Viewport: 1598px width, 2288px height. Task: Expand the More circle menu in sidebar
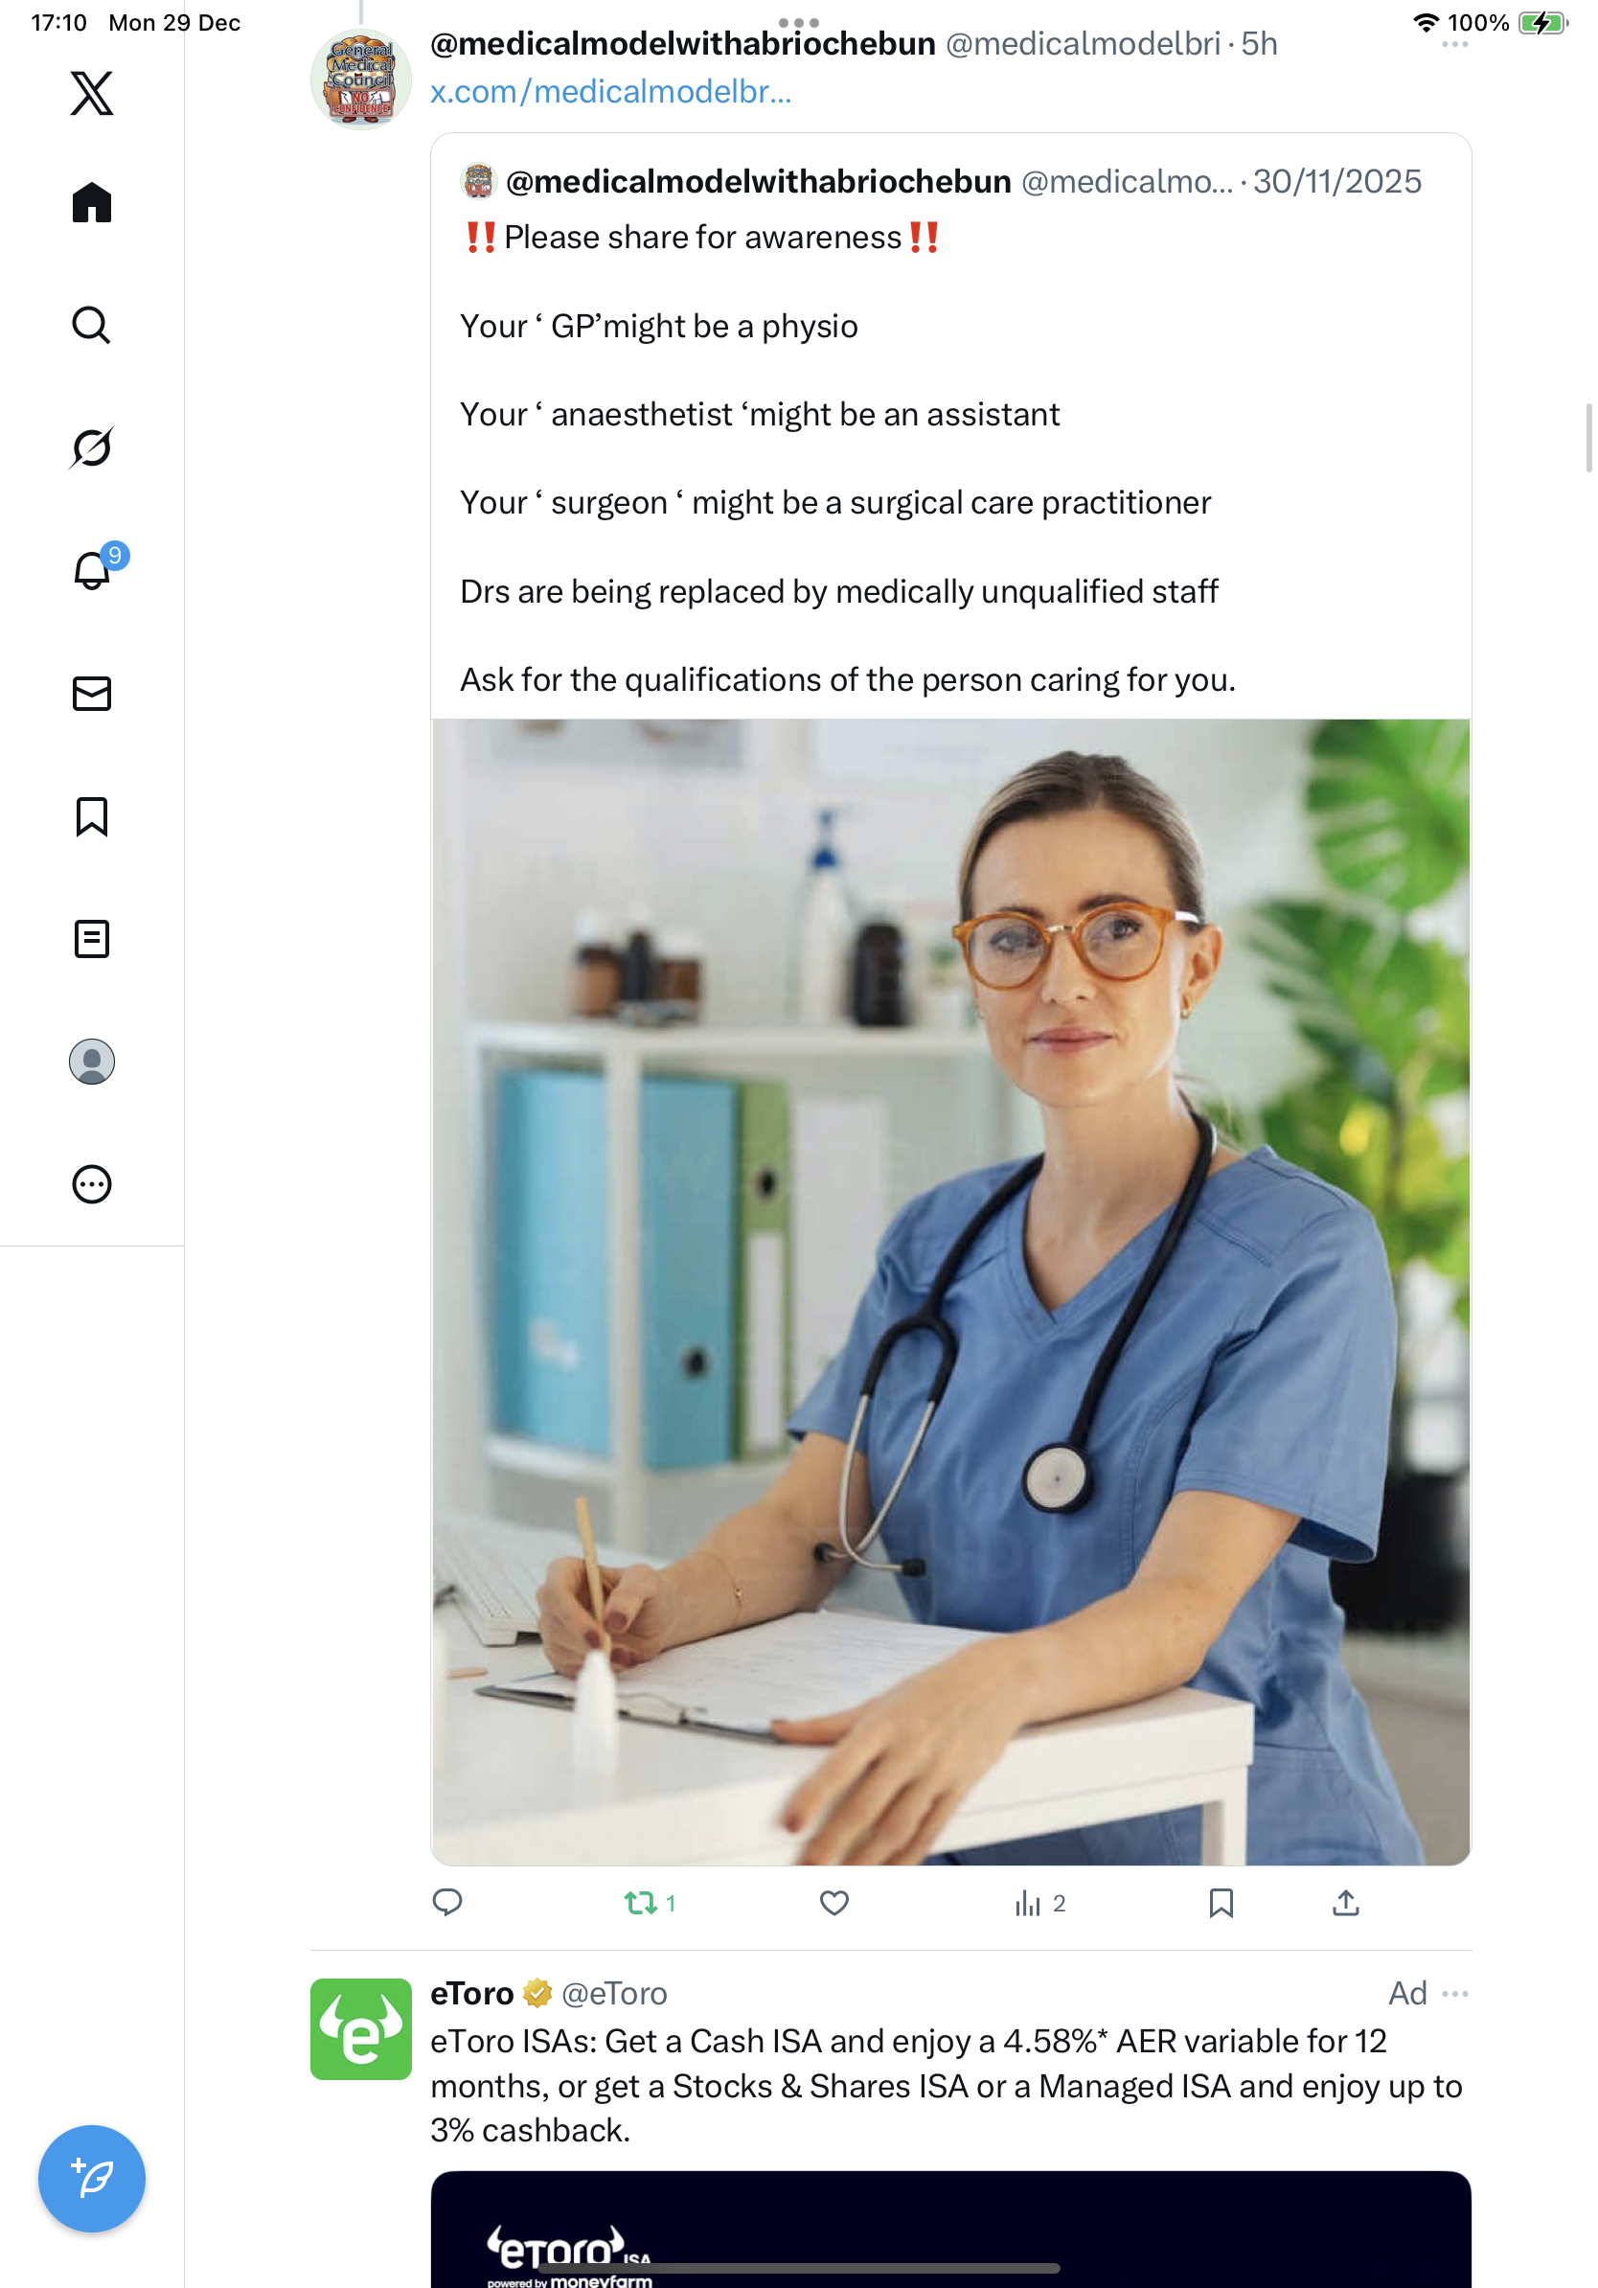tap(92, 1184)
